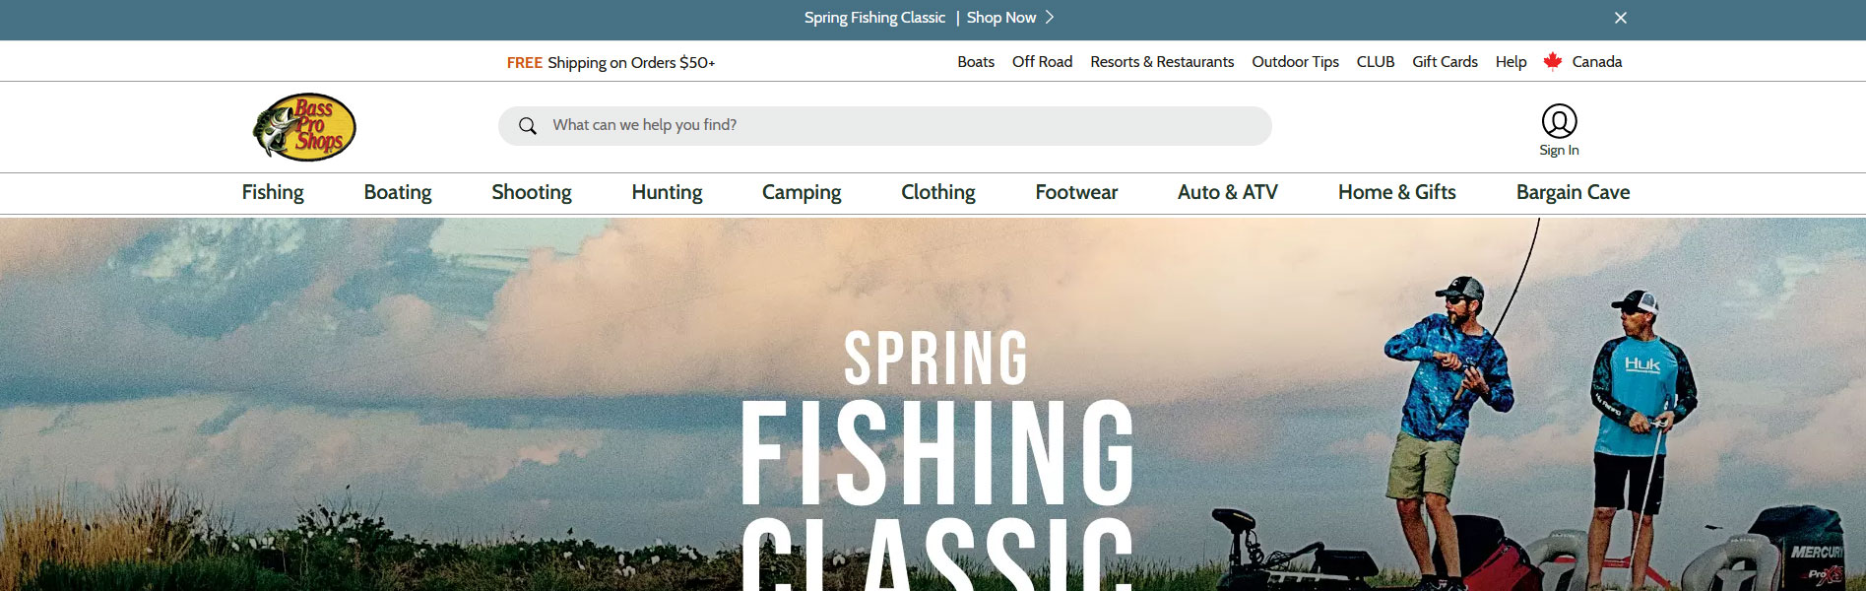The image size is (1866, 591).
Task: Open the Outdoor Tips link
Action: tap(1295, 61)
